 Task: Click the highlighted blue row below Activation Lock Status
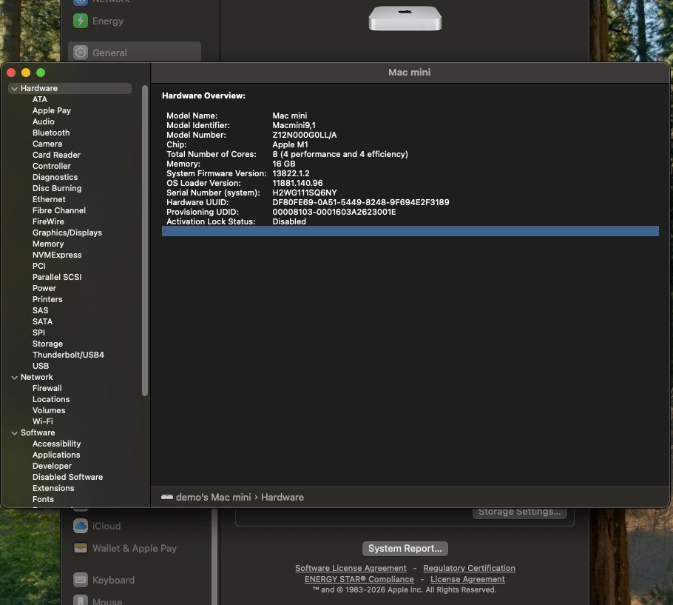[410, 231]
